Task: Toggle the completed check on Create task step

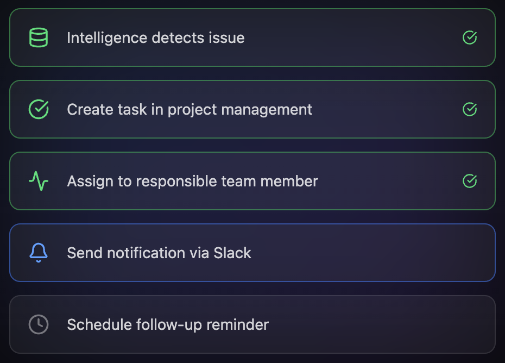Action: click(x=470, y=109)
